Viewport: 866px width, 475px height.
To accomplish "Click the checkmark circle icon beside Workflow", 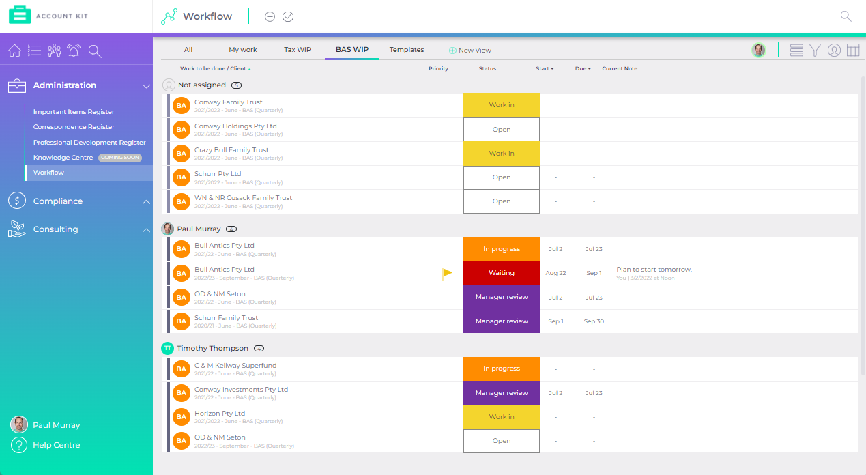I will [288, 16].
